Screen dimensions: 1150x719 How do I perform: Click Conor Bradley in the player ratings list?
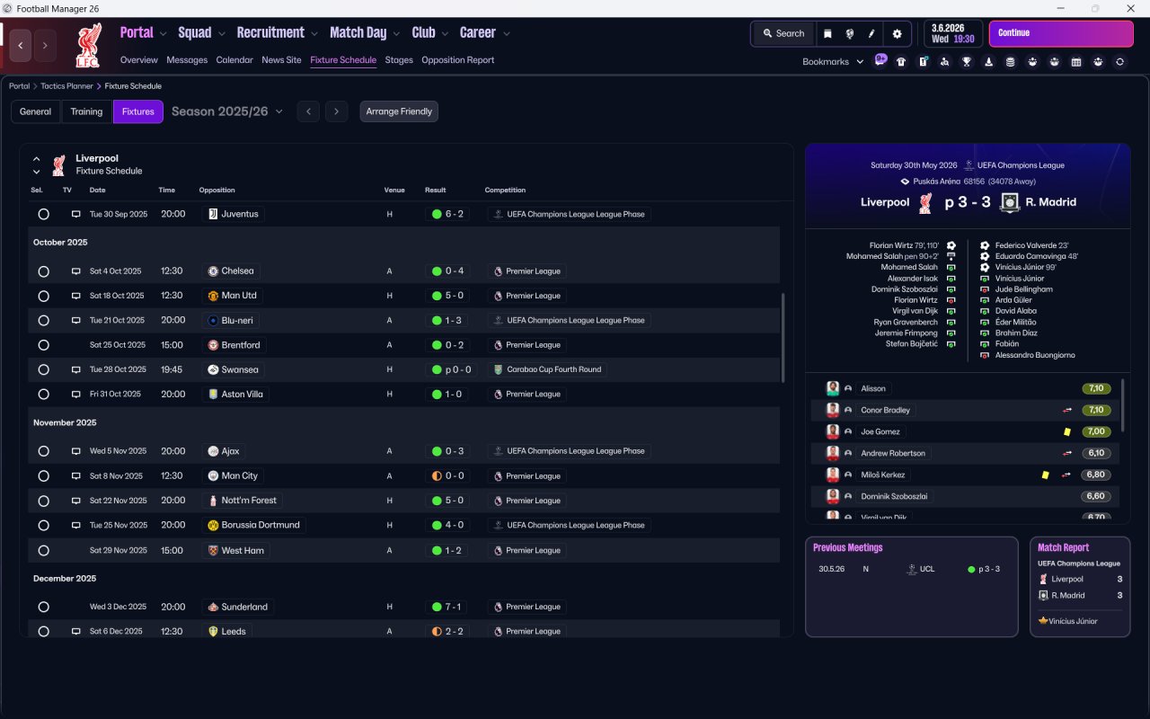[x=885, y=411]
